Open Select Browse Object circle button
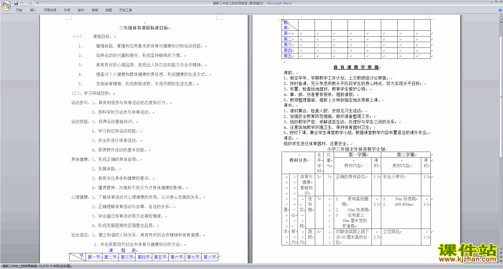The image size is (503, 269). coord(501,257)
